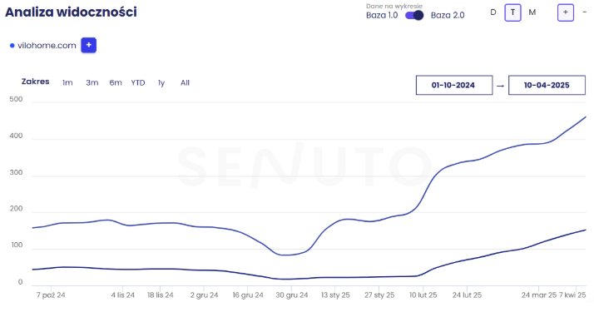Select daily view D
Image resolution: width=594 pixels, height=312 pixels.
point(493,12)
